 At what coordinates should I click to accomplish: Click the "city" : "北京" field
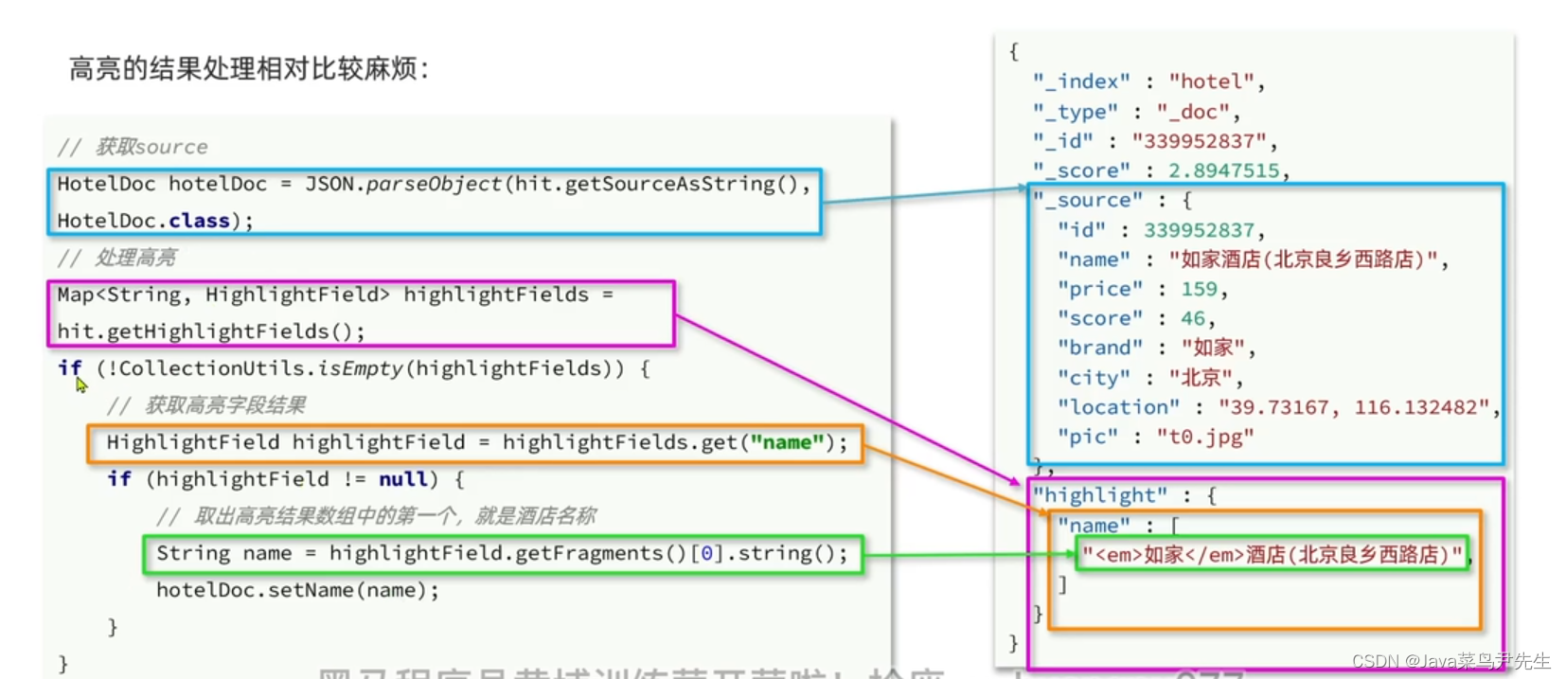click(1149, 378)
